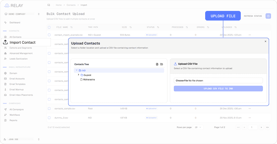Sort by File Name column arrows

click(x=71, y=27)
